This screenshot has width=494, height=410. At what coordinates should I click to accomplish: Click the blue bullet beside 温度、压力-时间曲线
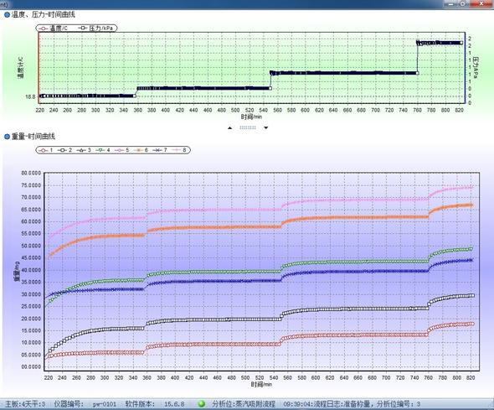point(7,14)
